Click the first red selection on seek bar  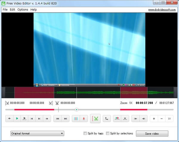(x=34, y=110)
